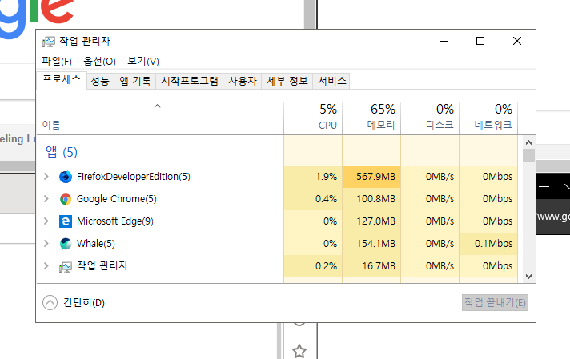Click the Whale browser process icon
Viewport: 570px width, 359px height.
click(x=66, y=244)
